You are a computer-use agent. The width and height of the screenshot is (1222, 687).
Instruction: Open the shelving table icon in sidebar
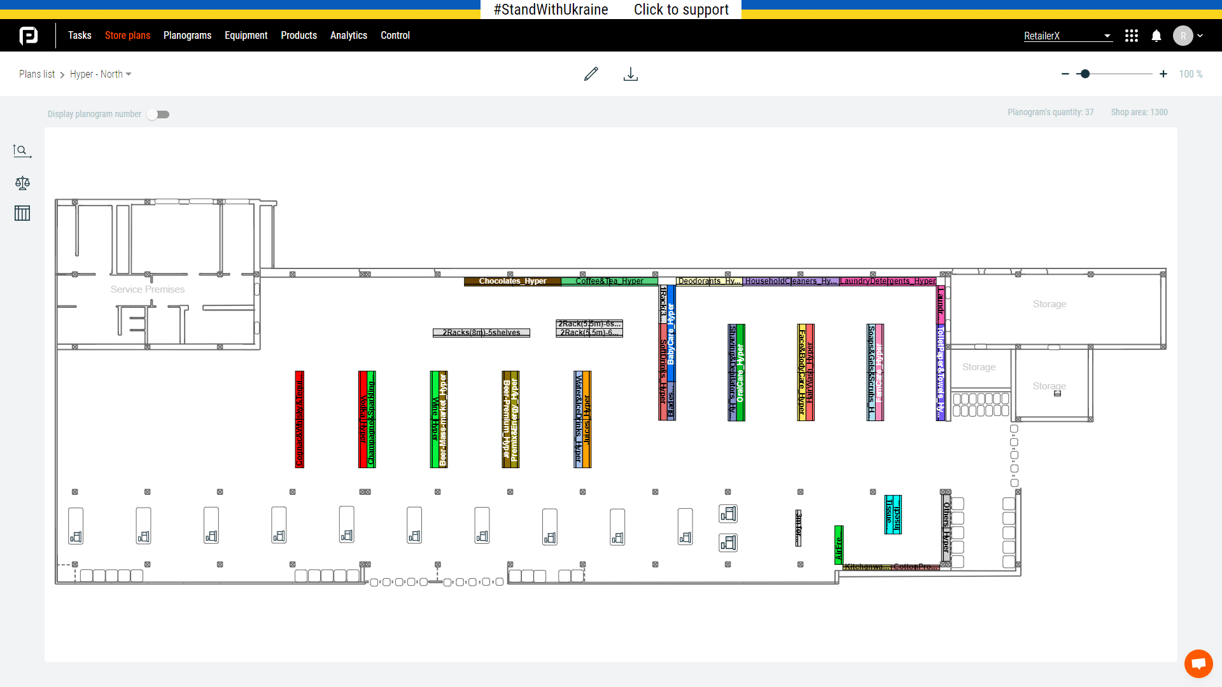[x=22, y=213]
